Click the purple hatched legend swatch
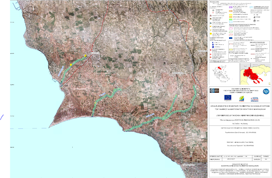Screen dimensions: 272x178 (x=231, y=7)
